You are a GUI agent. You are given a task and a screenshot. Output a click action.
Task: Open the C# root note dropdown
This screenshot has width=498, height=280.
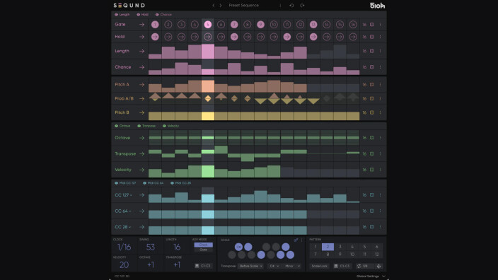[274, 266]
